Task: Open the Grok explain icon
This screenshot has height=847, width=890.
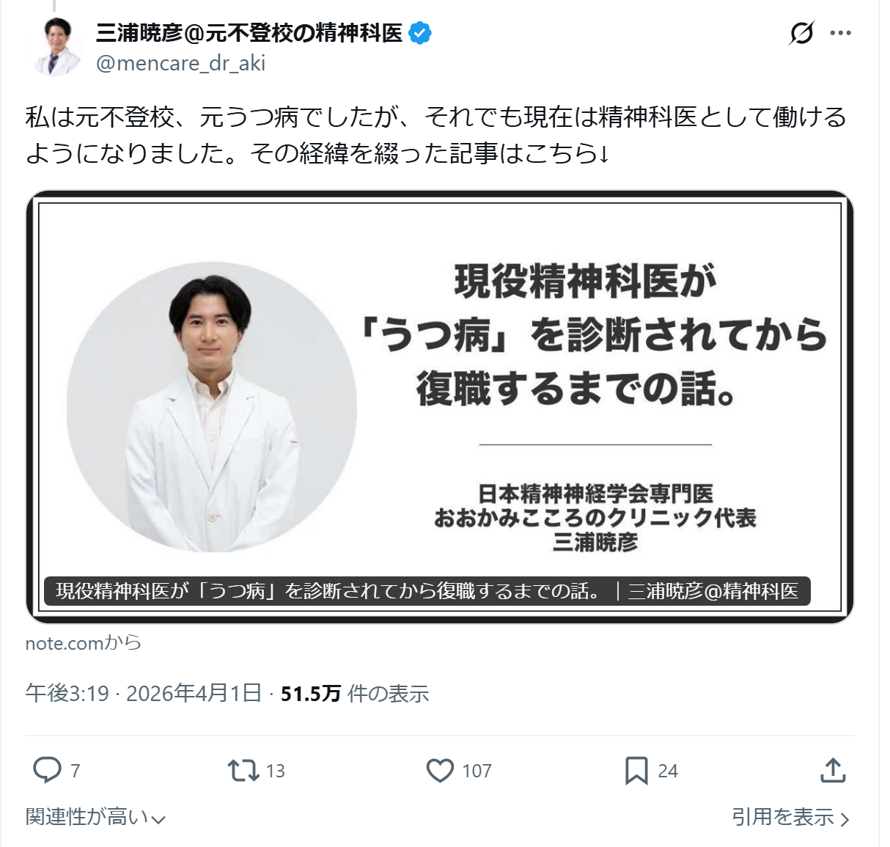Action: click(801, 33)
